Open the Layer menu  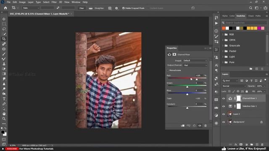point(31,2)
